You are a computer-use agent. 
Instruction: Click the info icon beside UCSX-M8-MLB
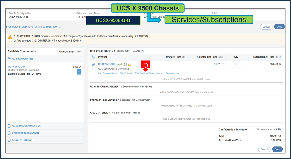click(27, 17)
